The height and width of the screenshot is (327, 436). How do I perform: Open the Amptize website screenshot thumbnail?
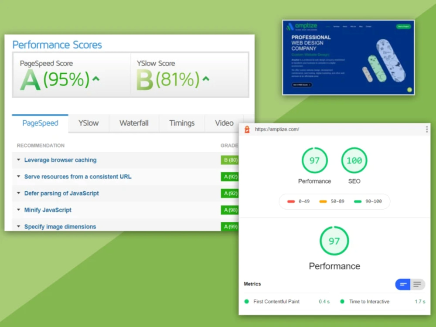pyautogui.click(x=348, y=58)
